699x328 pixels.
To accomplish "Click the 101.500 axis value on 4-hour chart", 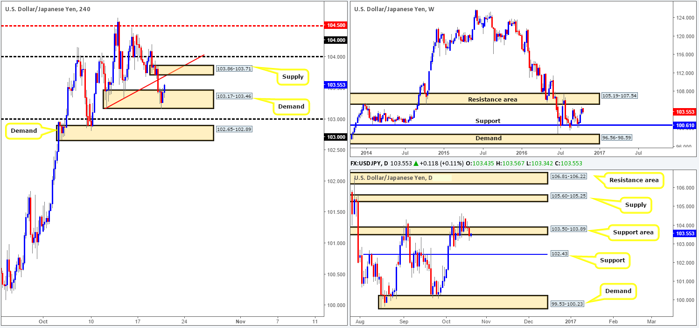I will click(x=336, y=212).
